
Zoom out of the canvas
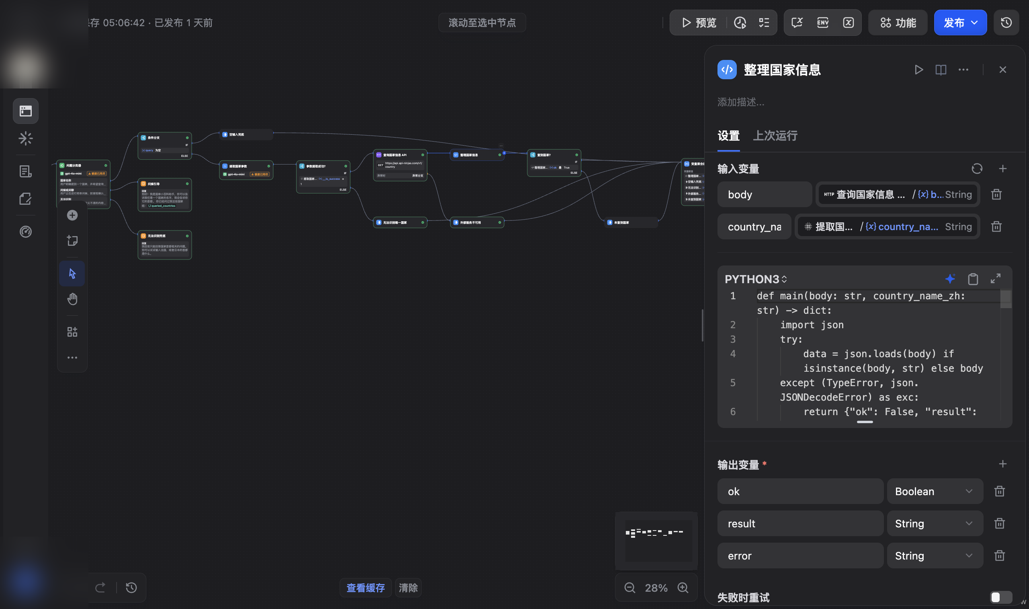click(x=630, y=588)
